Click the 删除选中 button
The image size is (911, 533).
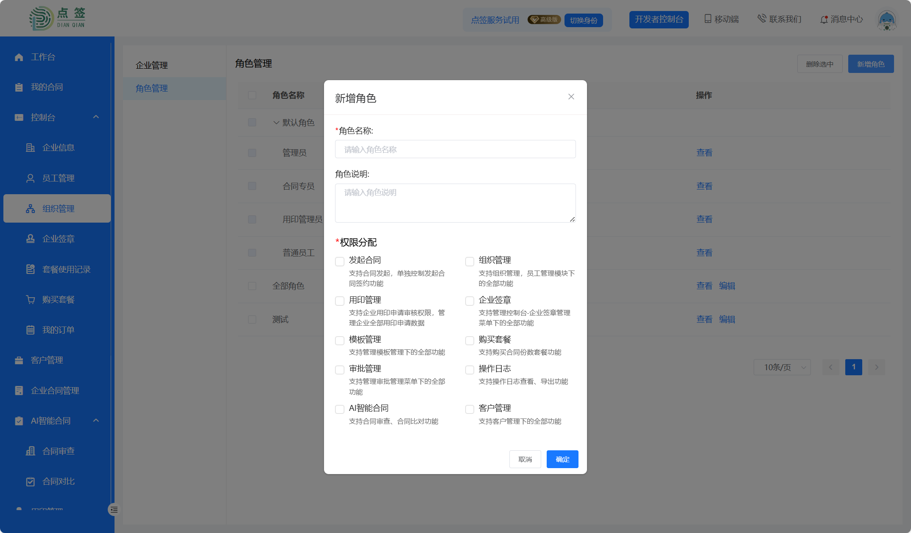click(820, 64)
